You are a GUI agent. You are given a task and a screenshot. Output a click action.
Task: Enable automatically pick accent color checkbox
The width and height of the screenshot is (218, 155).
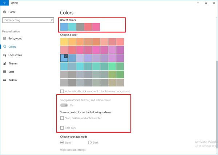[62, 91]
